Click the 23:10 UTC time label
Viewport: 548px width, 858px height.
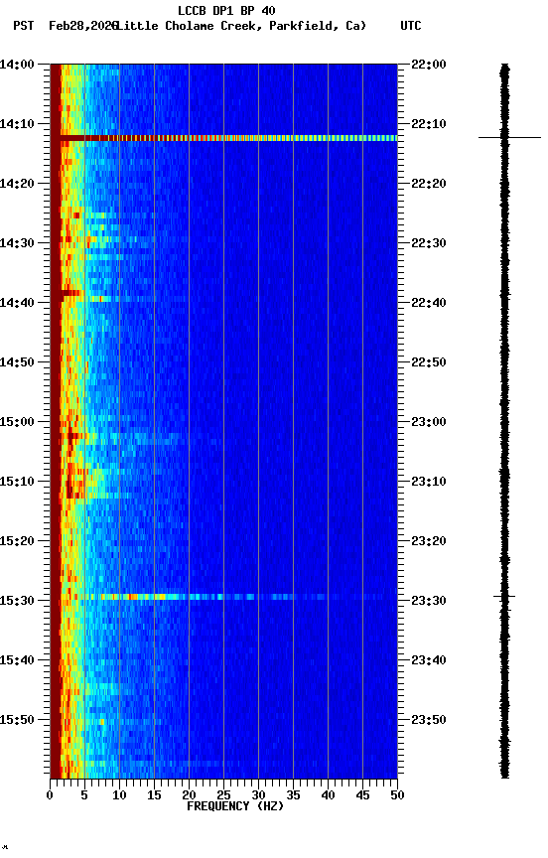[x=429, y=482]
